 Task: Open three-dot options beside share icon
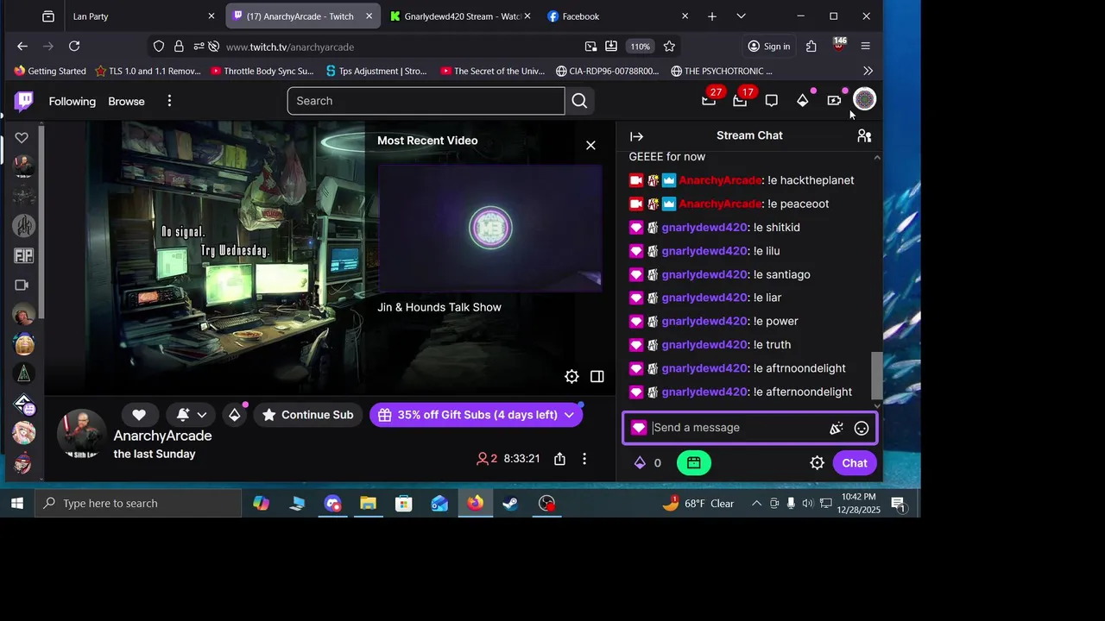coord(584,459)
